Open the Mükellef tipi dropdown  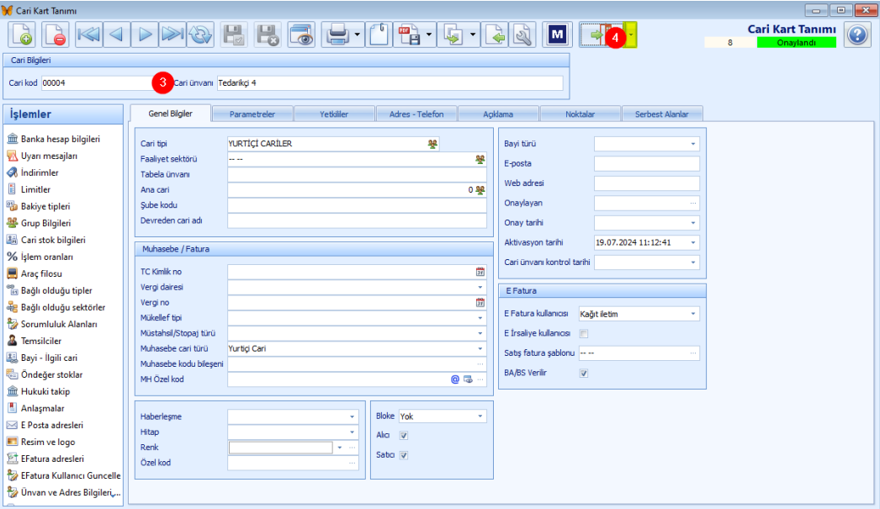click(480, 318)
